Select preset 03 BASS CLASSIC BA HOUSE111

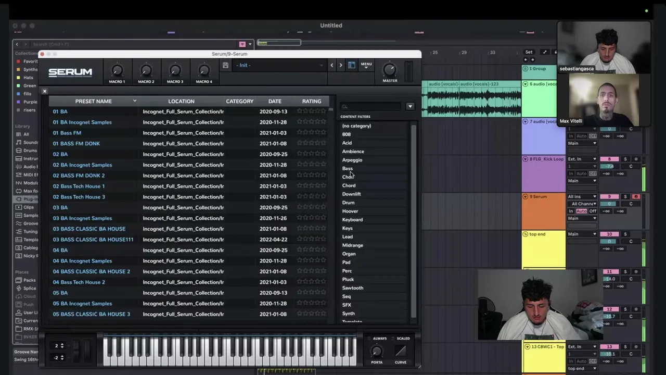(x=93, y=240)
